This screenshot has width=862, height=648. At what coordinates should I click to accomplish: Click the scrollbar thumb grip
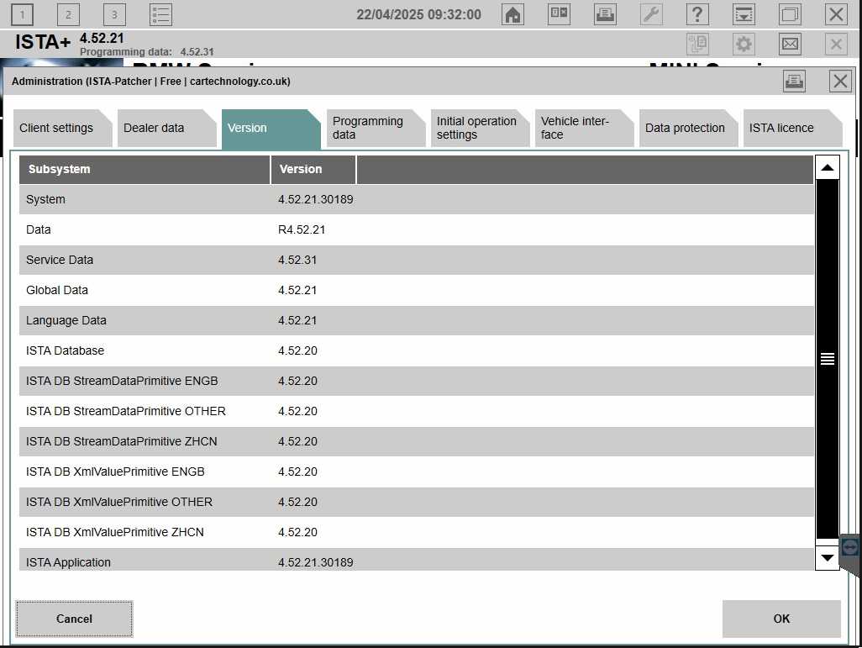click(828, 359)
